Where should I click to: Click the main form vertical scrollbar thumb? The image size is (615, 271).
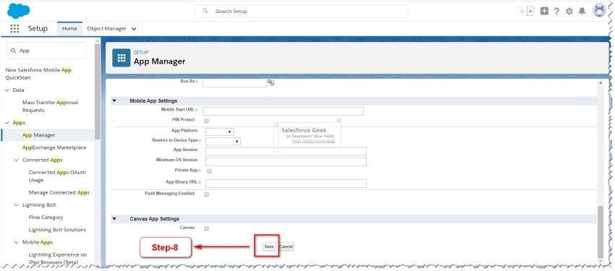[x=601, y=231]
